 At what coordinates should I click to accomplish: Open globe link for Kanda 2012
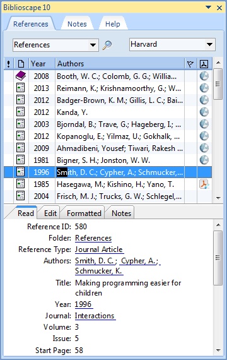(204, 112)
